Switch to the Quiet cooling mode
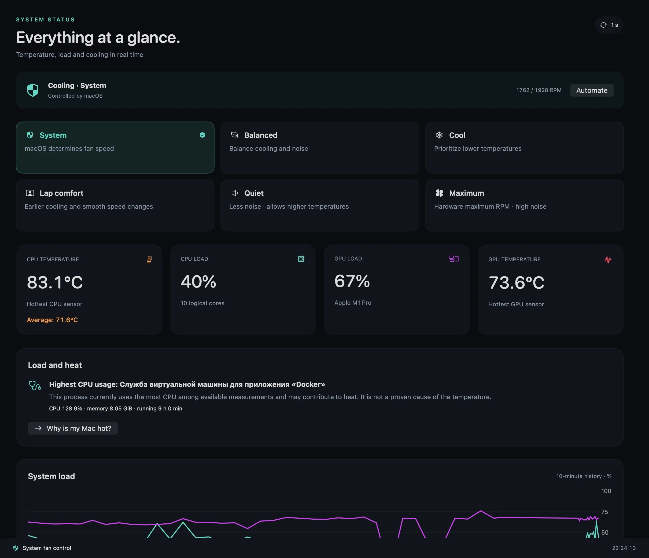Screen dimensions: 649x558 [320, 205]
